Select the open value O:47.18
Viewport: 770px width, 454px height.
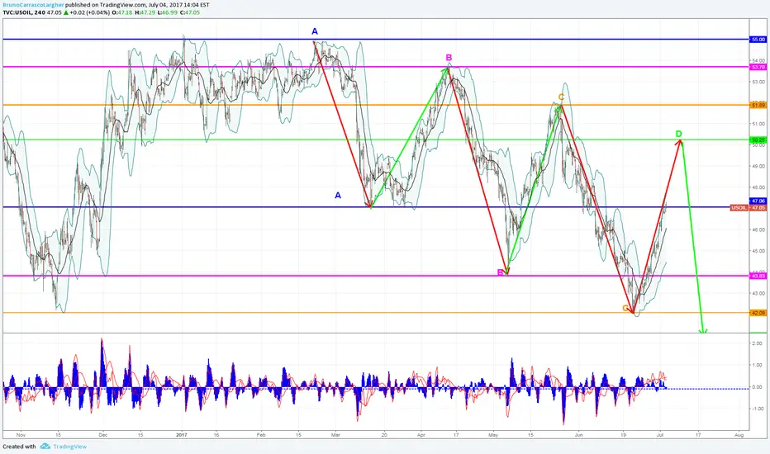(121, 12)
